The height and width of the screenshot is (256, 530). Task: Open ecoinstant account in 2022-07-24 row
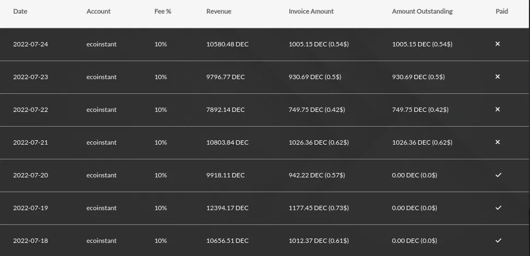click(x=101, y=44)
